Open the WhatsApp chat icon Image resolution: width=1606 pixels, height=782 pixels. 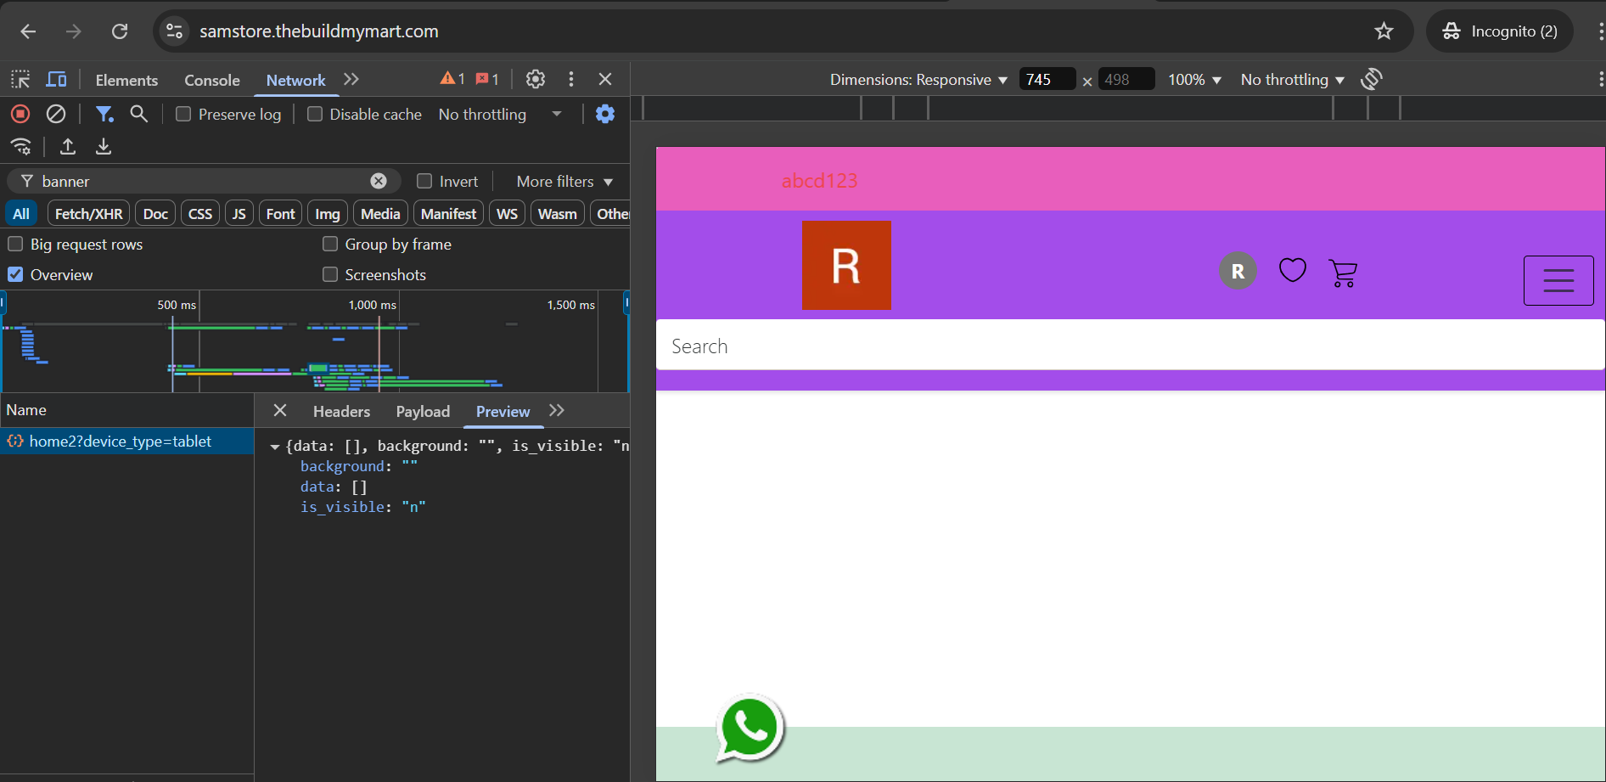click(750, 729)
